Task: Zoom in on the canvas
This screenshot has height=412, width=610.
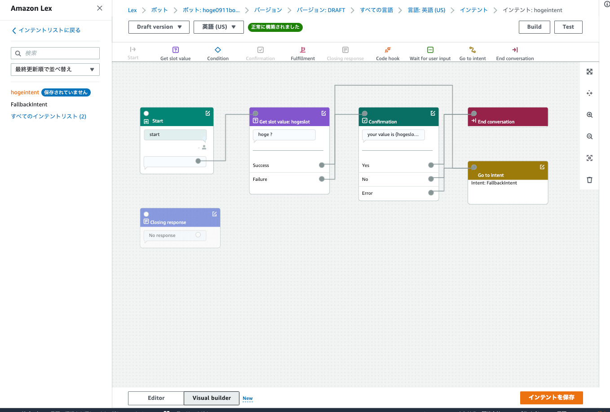Action: [x=590, y=115]
